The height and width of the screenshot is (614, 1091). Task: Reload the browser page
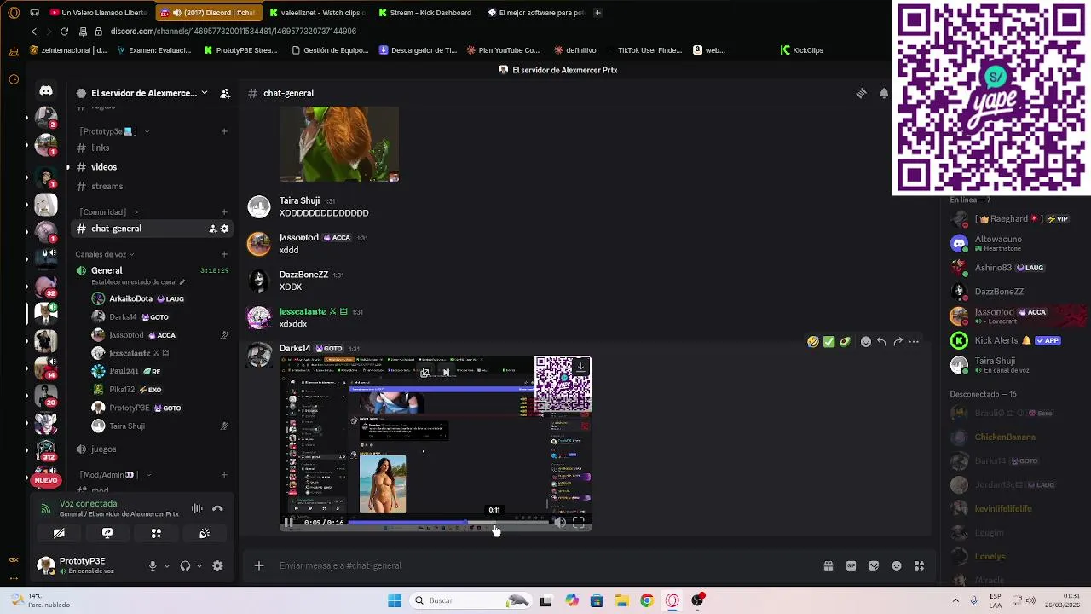[64, 32]
